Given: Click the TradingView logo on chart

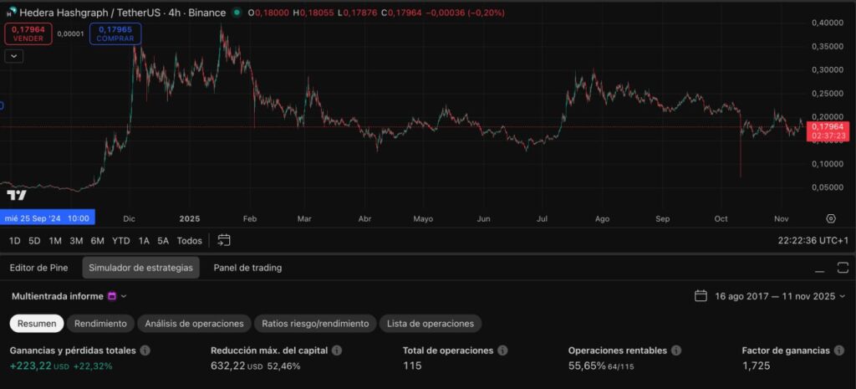Looking at the screenshot, I should click(17, 196).
